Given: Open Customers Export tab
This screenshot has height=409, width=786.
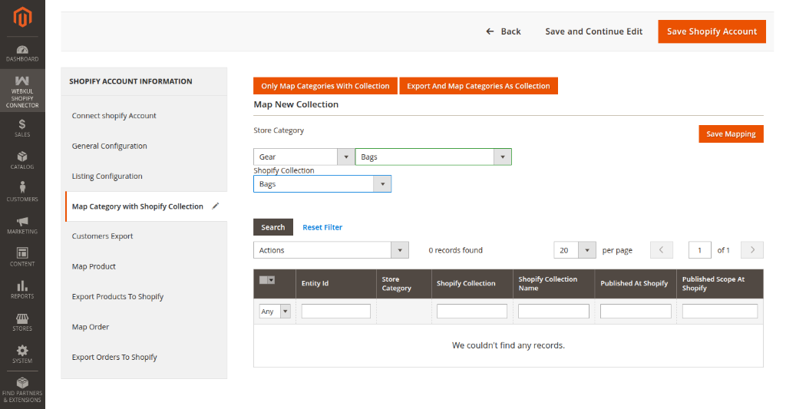Looking at the screenshot, I should coord(102,236).
